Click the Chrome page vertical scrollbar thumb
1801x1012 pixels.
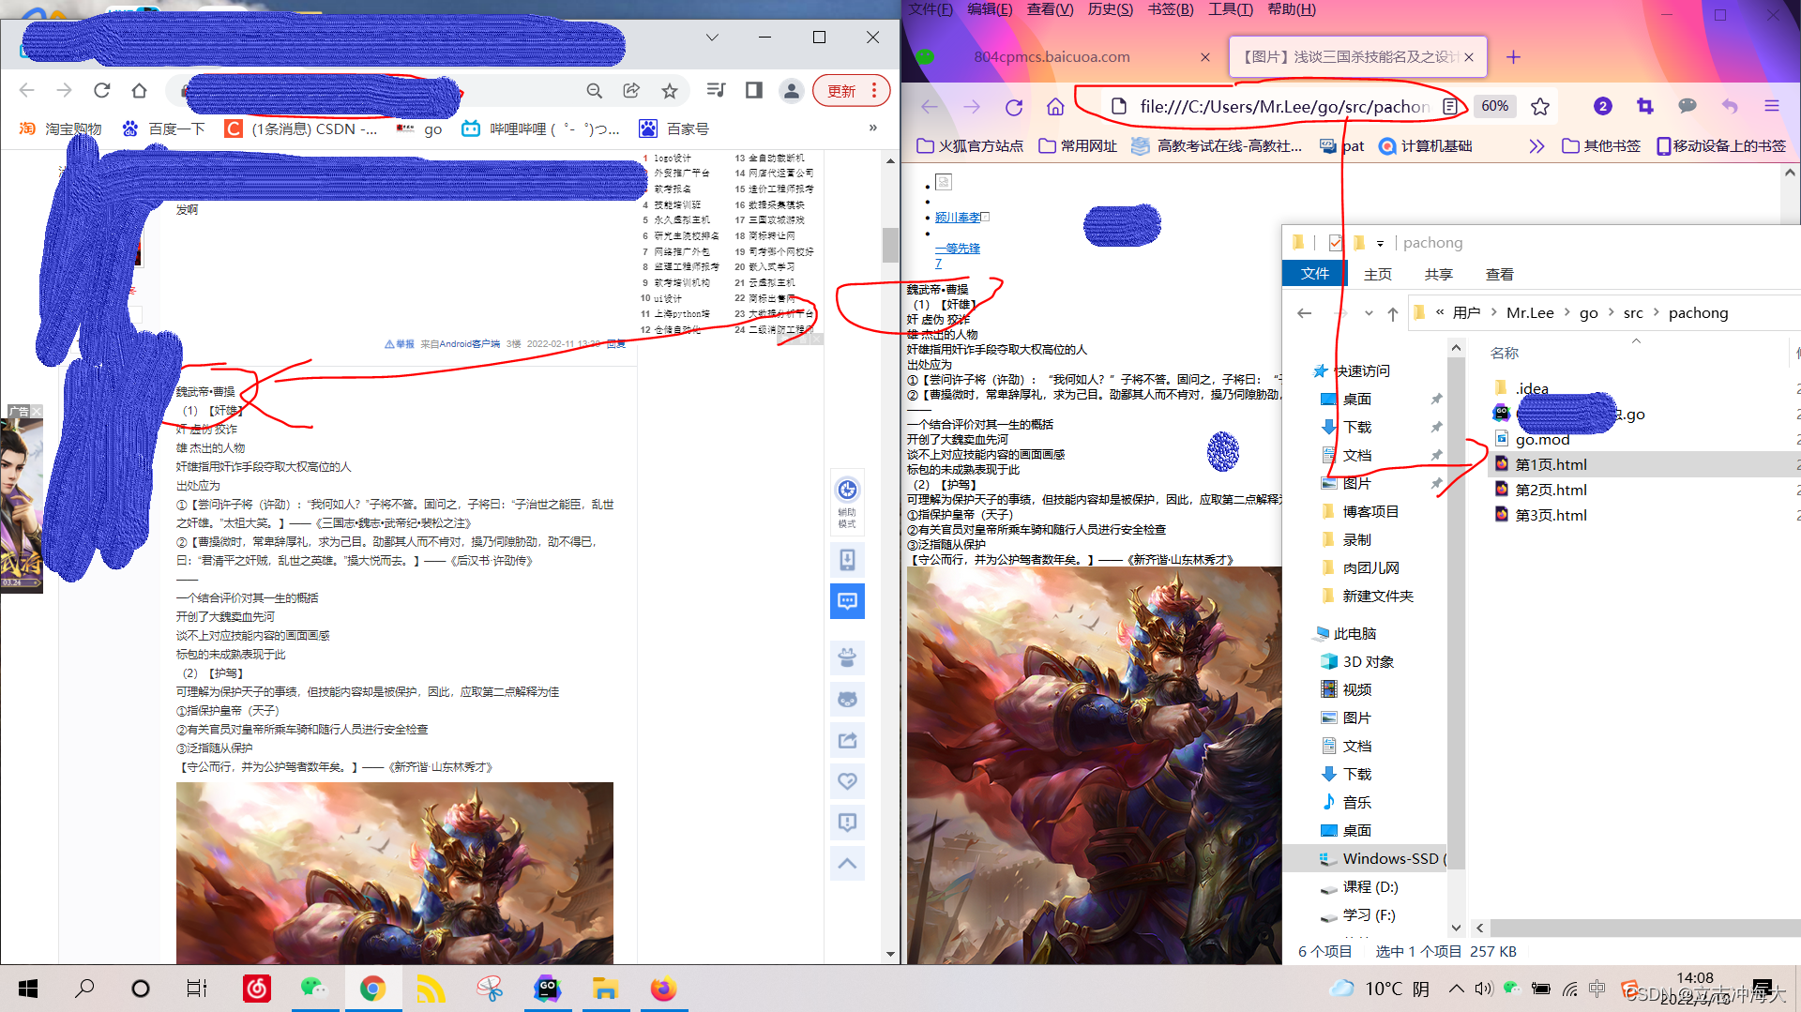[x=890, y=245]
